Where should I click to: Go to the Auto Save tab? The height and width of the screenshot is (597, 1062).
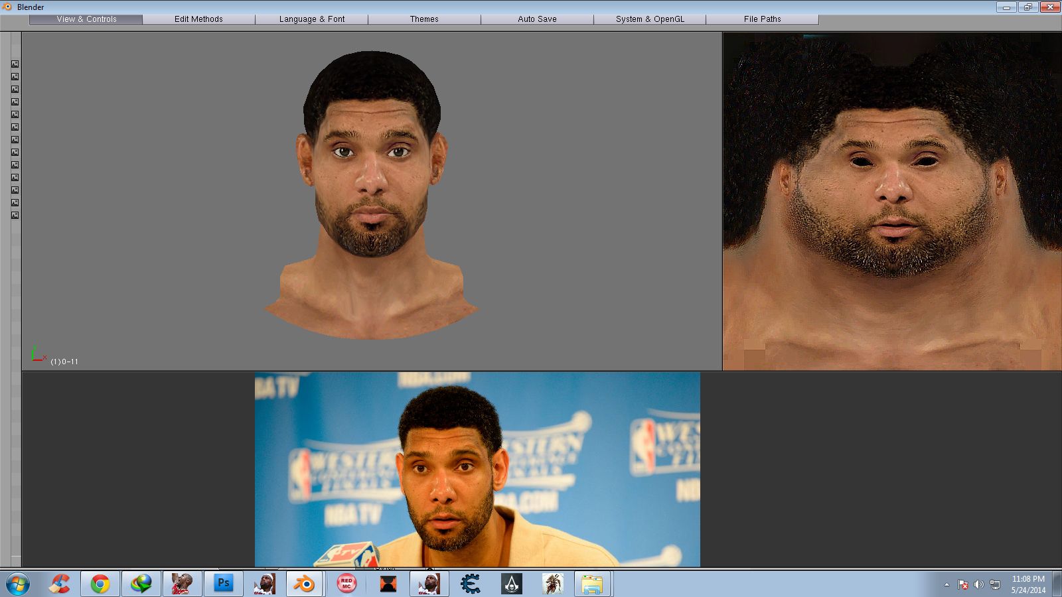pyautogui.click(x=537, y=19)
